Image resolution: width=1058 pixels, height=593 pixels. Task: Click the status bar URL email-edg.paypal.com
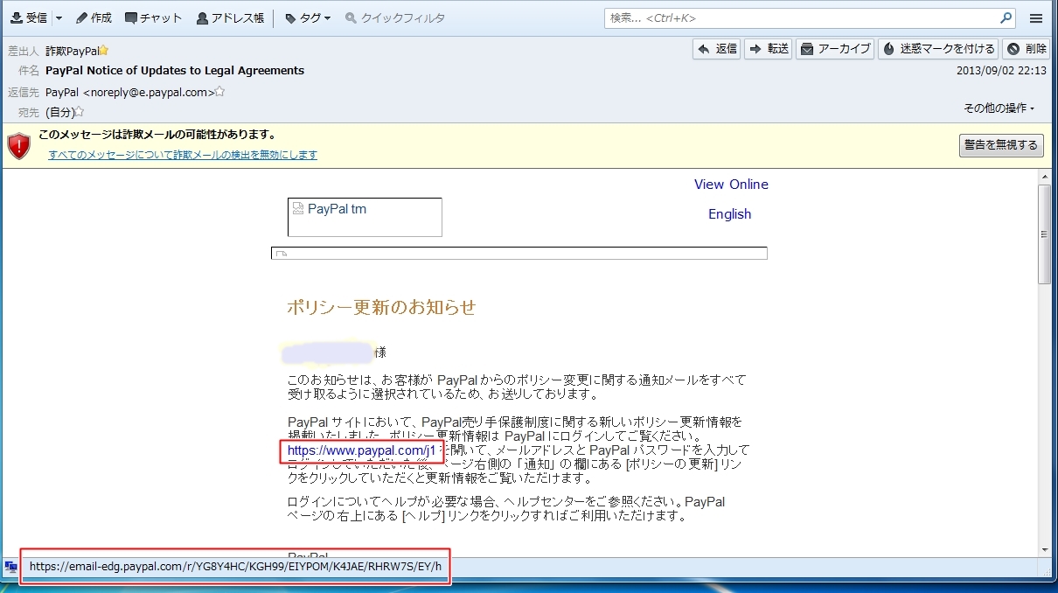pyautogui.click(x=235, y=567)
